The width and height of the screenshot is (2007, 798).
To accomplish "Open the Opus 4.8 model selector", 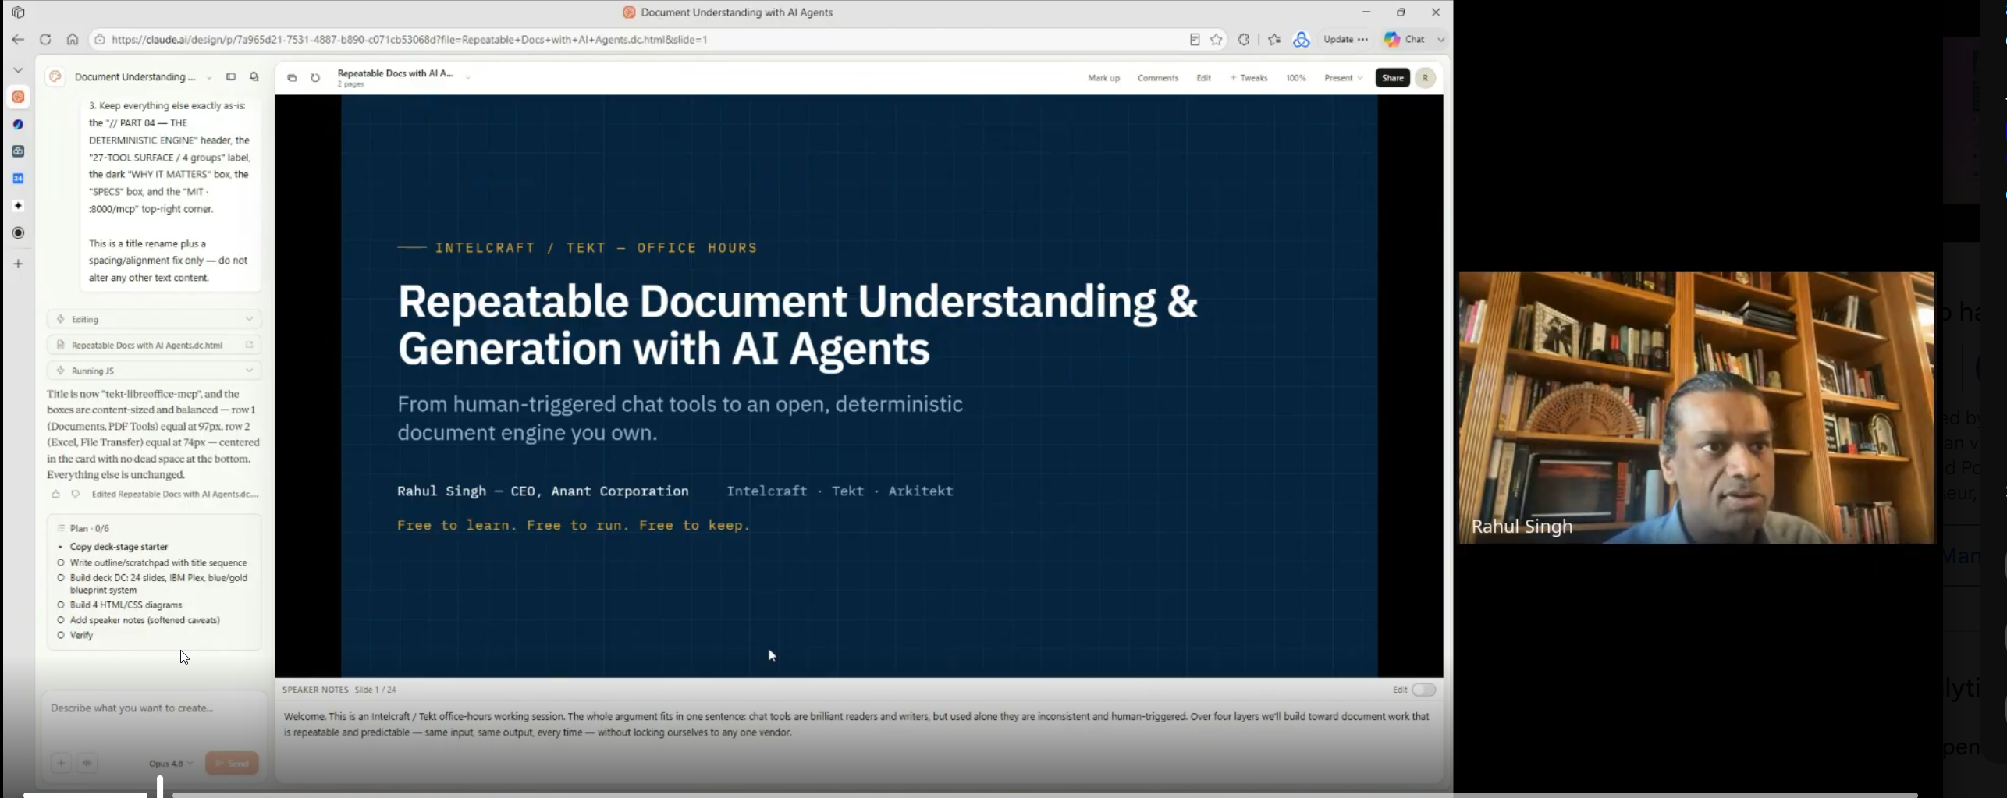I will (x=171, y=764).
